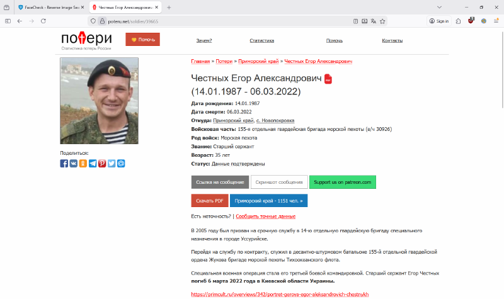
Task: Share the page via Facebook icon
Action: [x=64, y=164]
